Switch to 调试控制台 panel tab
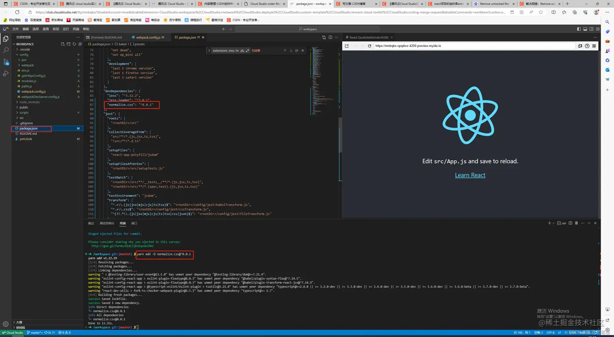Viewport: 614px width, 337px height. tap(107, 223)
